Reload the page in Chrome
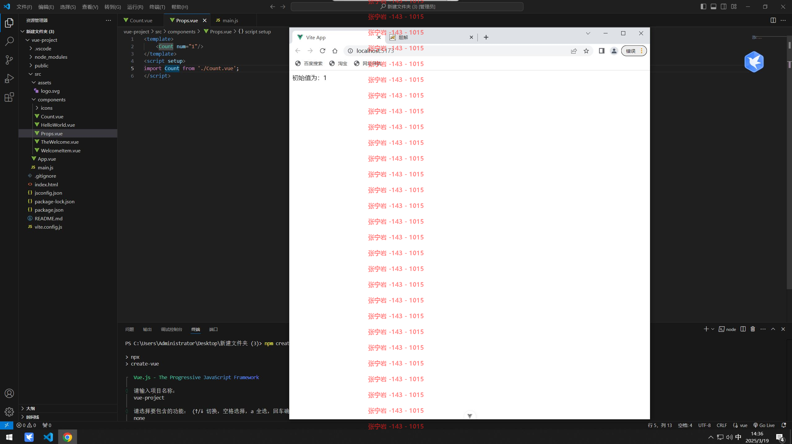This screenshot has width=792, height=444. click(323, 51)
